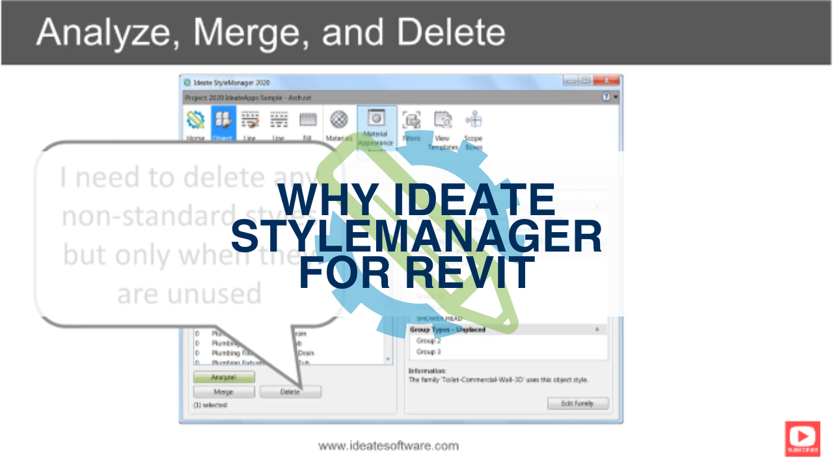Open the StyleManager Home tab icon
Viewport: 833px width, 468px height.
(x=195, y=120)
